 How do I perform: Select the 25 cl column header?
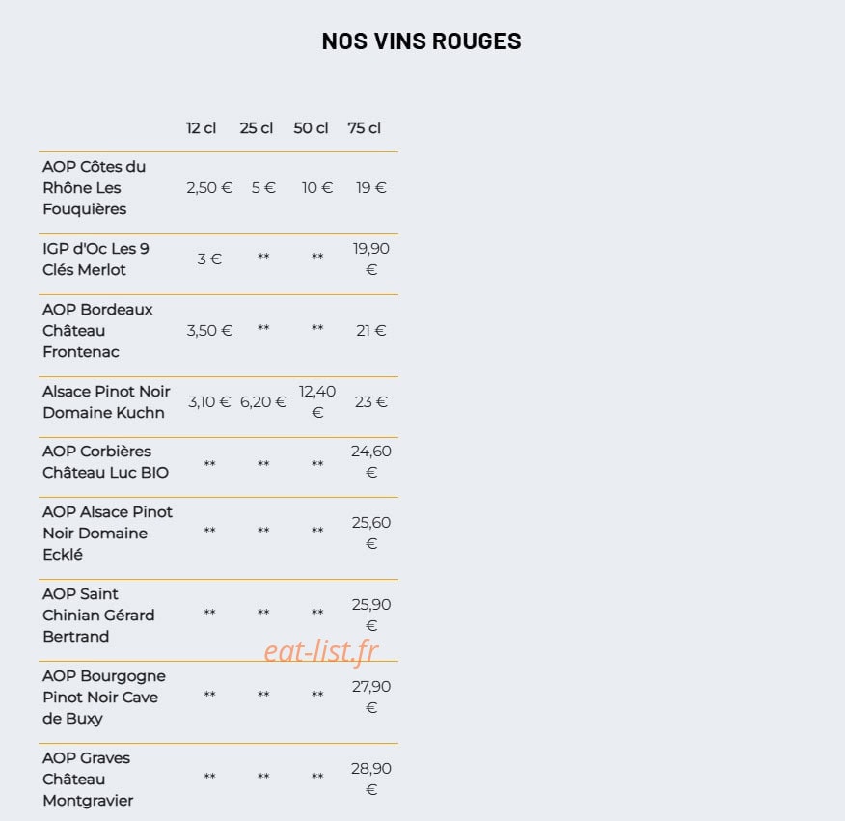point(256,128)
